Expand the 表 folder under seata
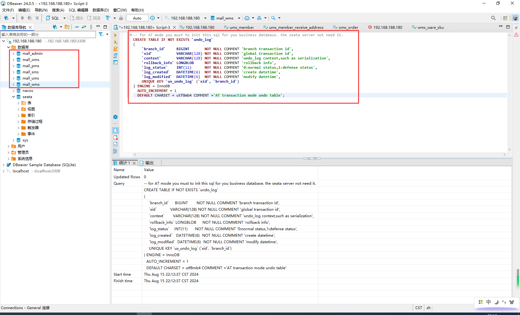The image size is (520, 315). click(18, 103)
